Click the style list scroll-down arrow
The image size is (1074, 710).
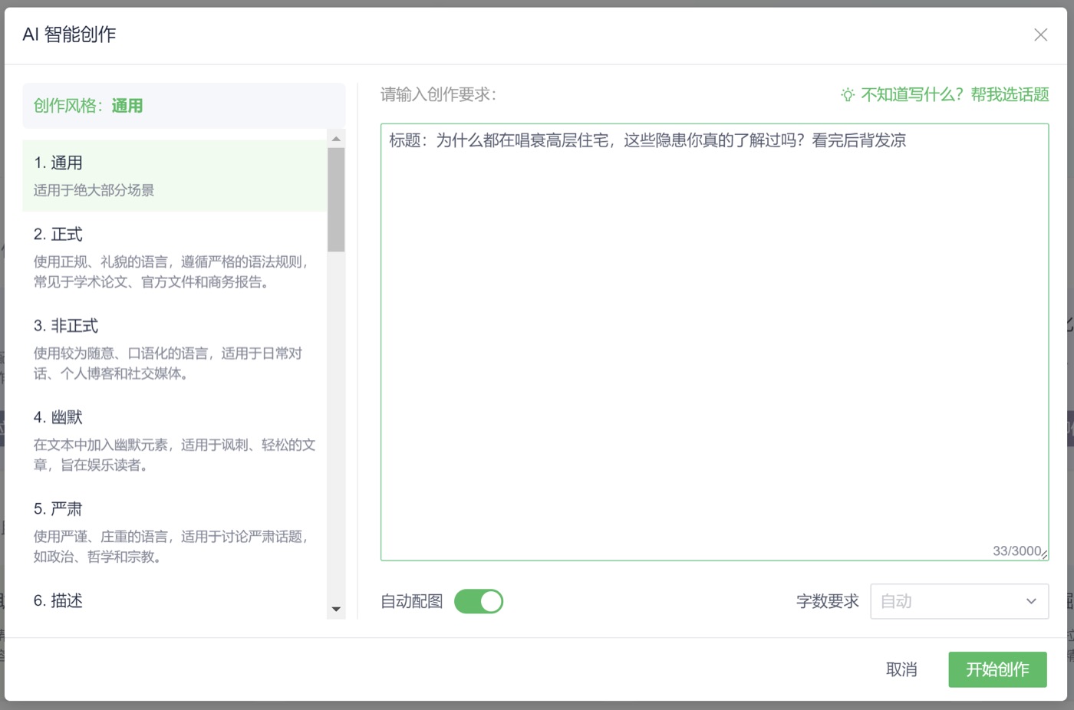pos(336,610)
